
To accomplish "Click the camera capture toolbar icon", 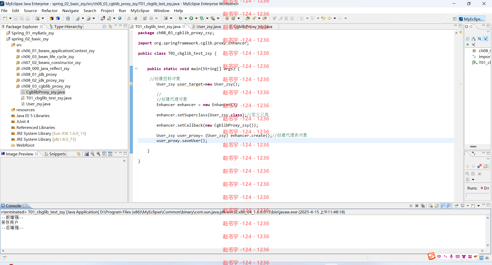I will [166, 18].
